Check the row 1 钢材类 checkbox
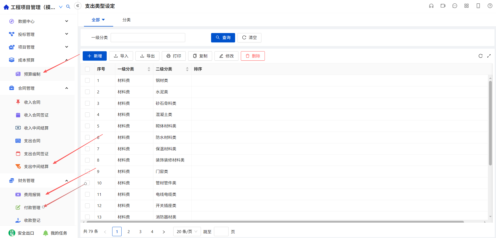 87,80
